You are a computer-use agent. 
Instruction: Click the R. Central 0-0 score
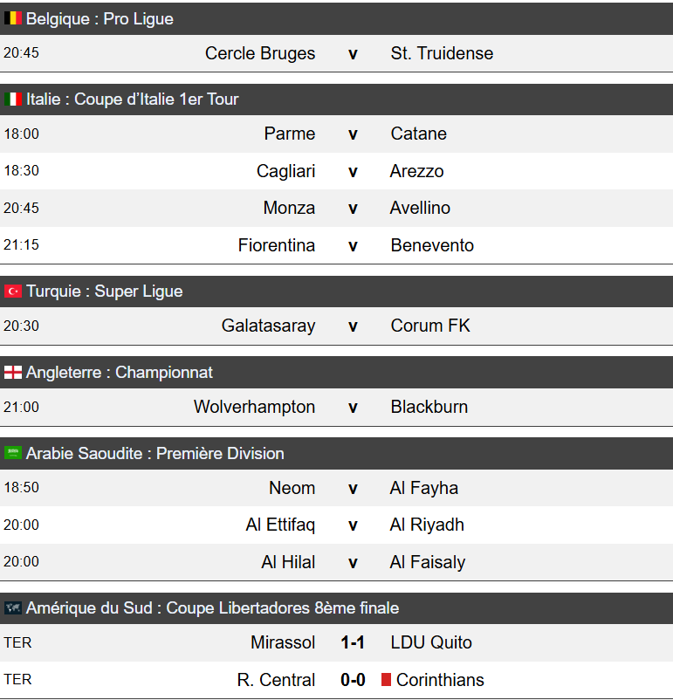coord(353,680)
